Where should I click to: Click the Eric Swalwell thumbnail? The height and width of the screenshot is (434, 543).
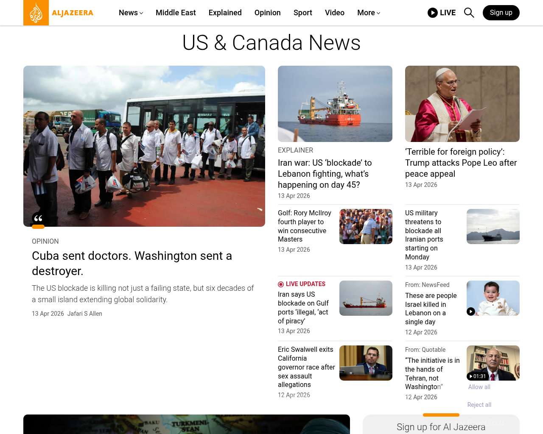(366, 363)
